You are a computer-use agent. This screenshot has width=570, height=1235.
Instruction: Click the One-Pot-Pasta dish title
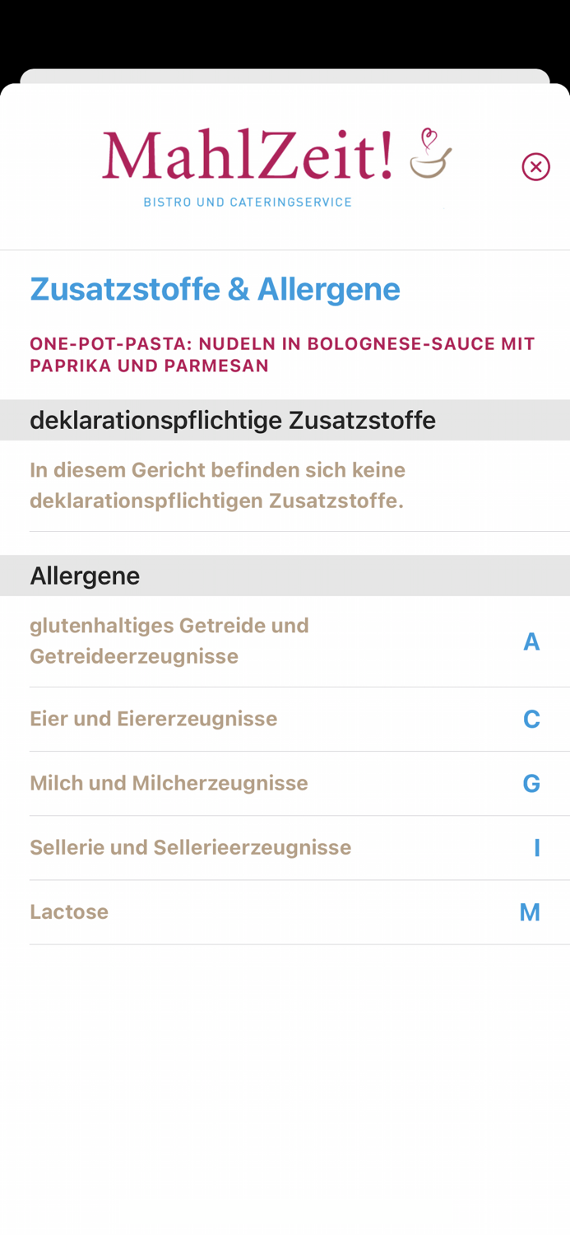(283, 353)
